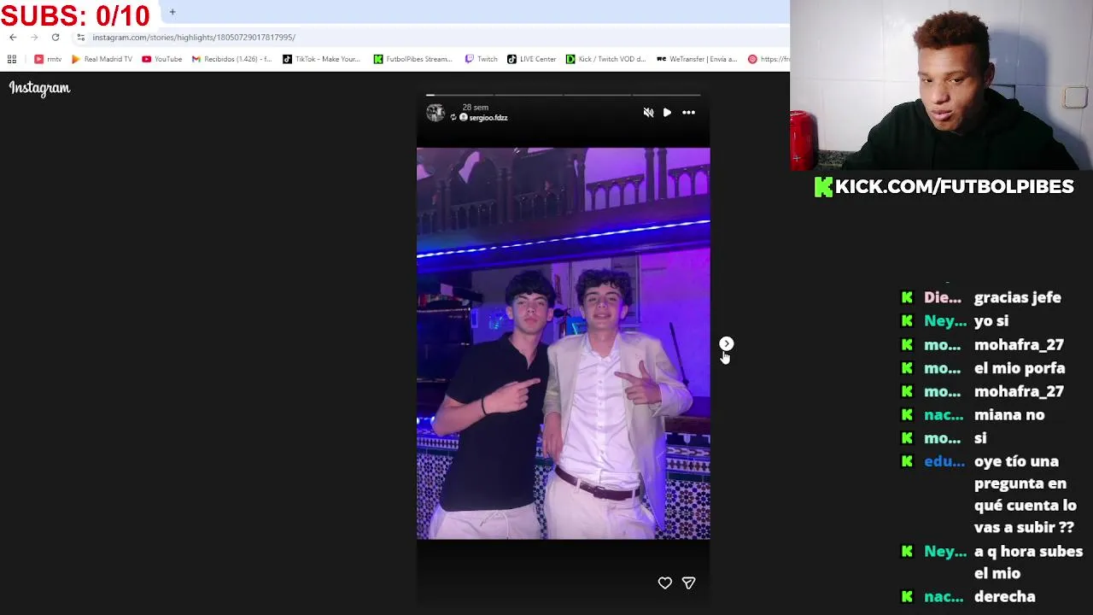This screenshot has height=615, width=1093.
Task: Click chat message 'el mio porfa'
Action: [1020, 368]
